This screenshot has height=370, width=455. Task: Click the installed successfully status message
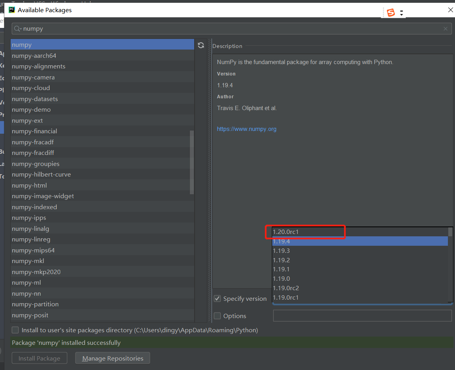[66, 342]
